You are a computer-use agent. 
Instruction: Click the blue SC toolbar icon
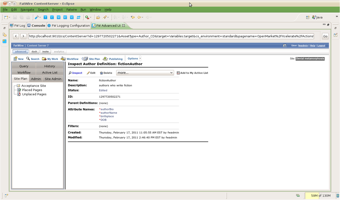point(72,17)
